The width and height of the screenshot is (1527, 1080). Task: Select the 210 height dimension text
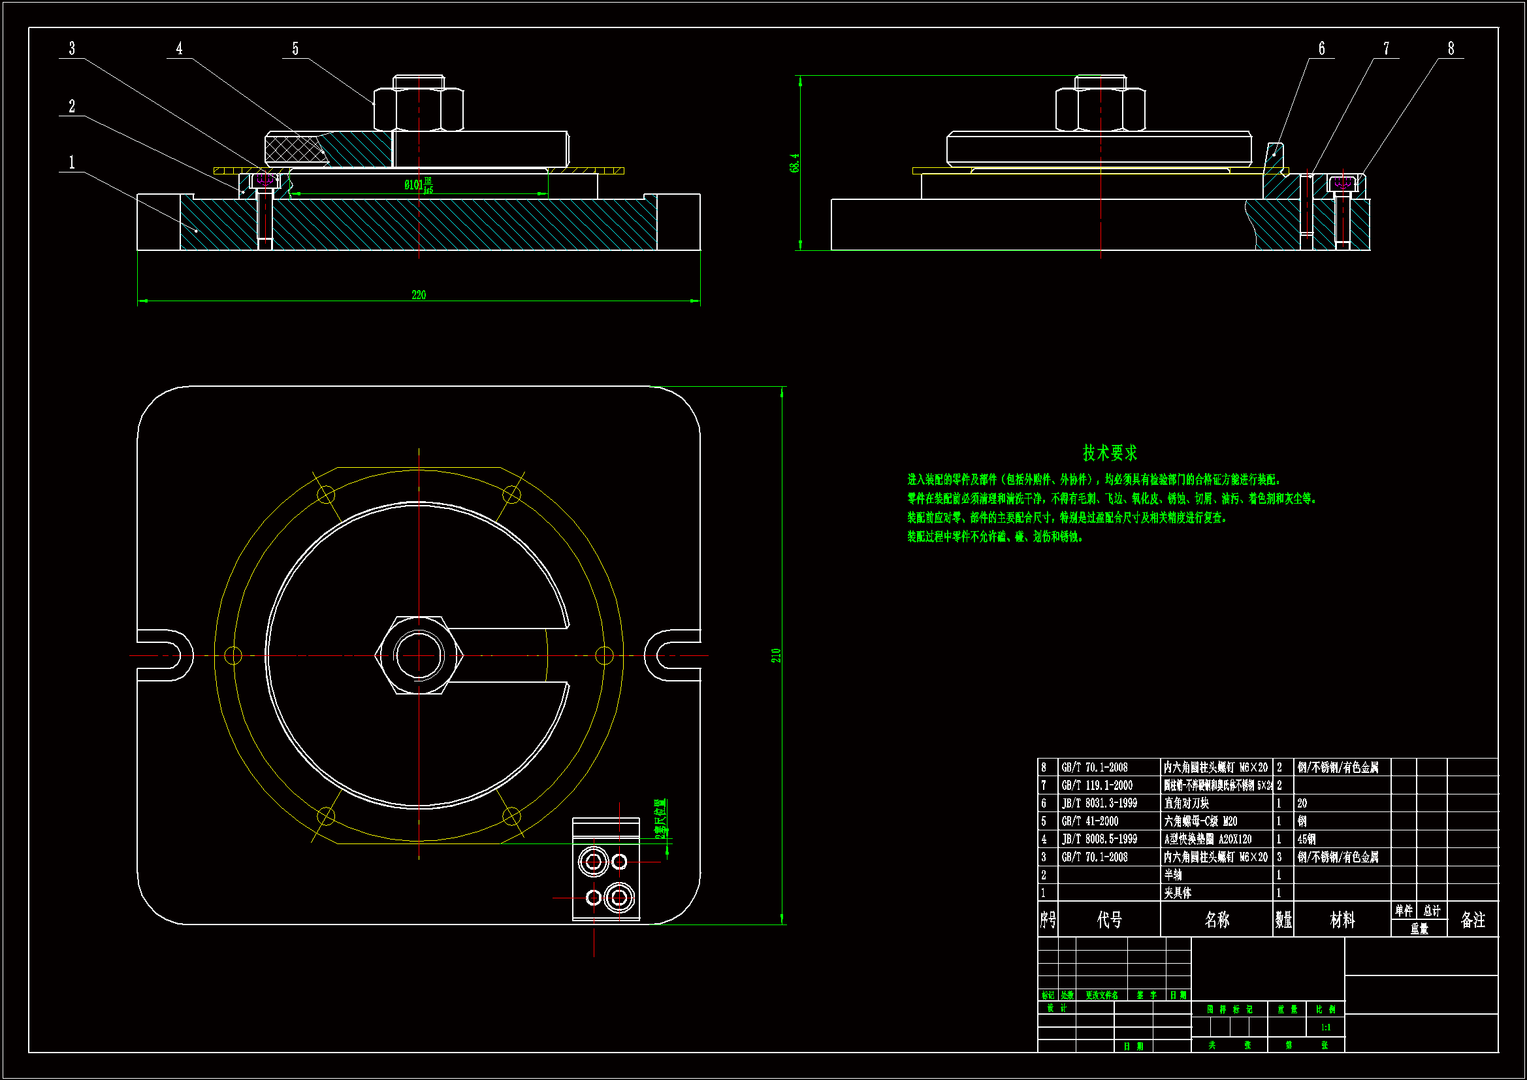coord(775,655)
